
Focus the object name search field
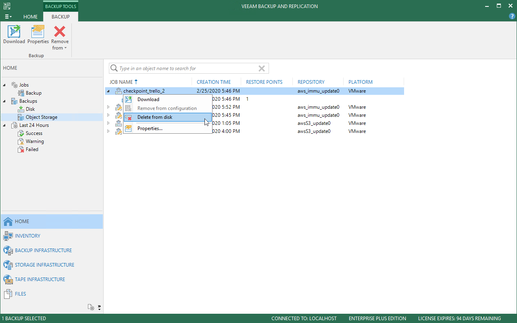pos(188,68)
